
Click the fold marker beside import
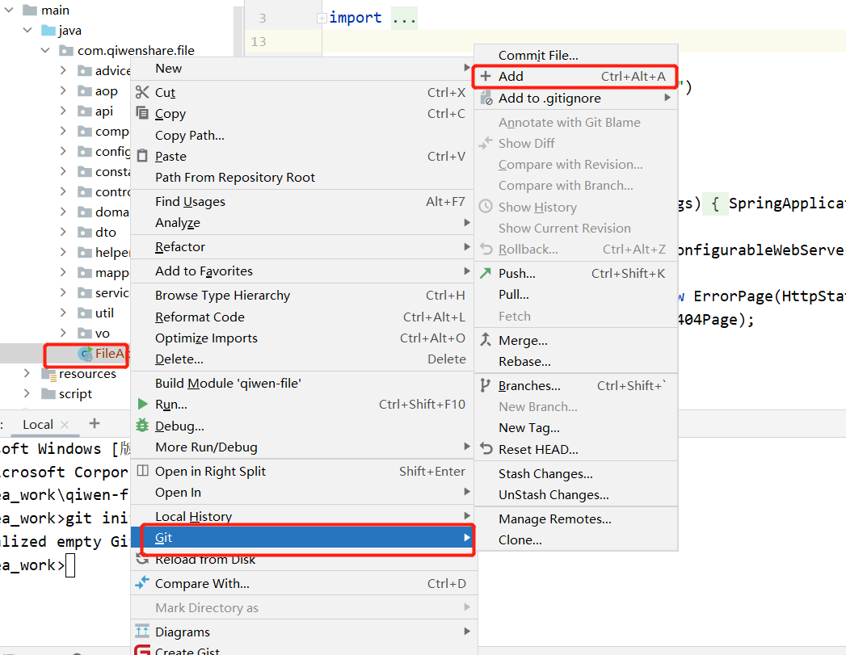(322, 19)
